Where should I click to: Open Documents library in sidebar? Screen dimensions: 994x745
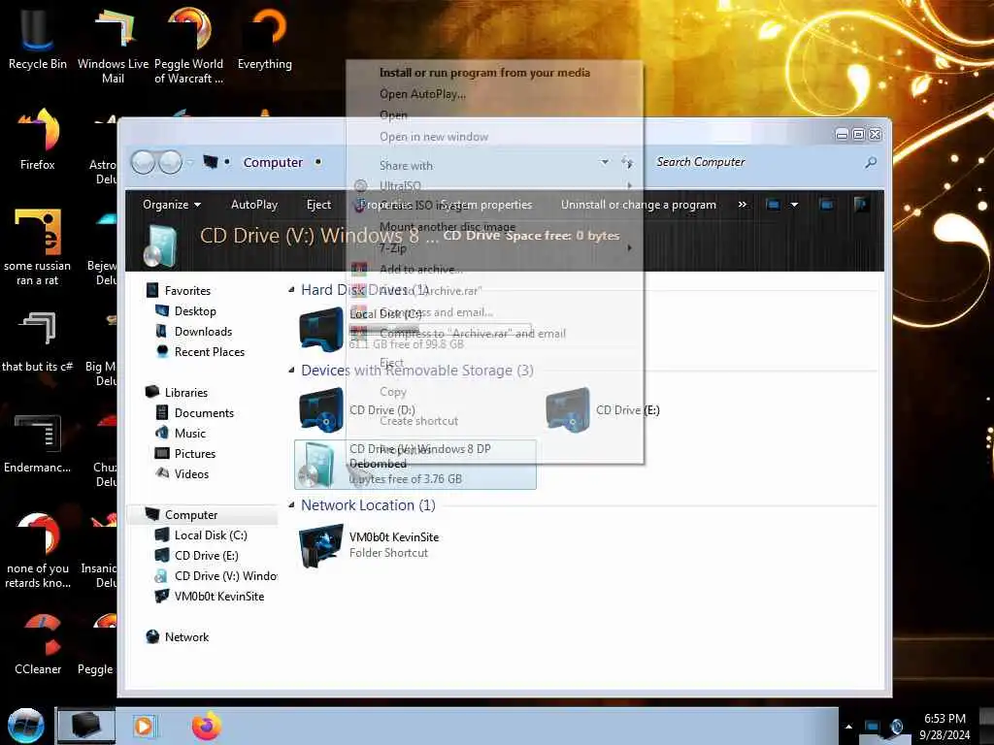[x=204, y=413]
